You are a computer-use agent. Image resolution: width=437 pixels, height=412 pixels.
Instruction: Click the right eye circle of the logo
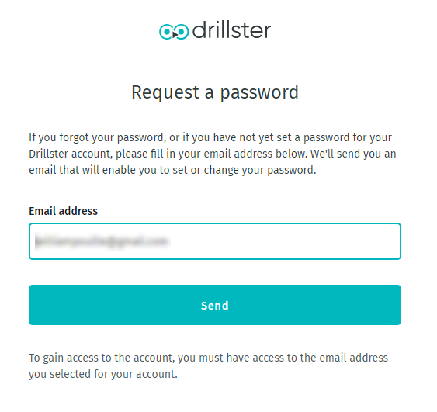click(x=182, y=32)
